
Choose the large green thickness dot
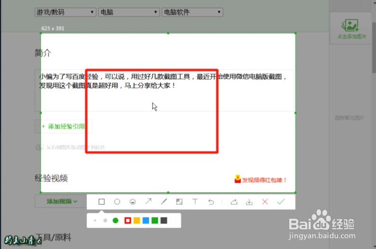point(116,221)
